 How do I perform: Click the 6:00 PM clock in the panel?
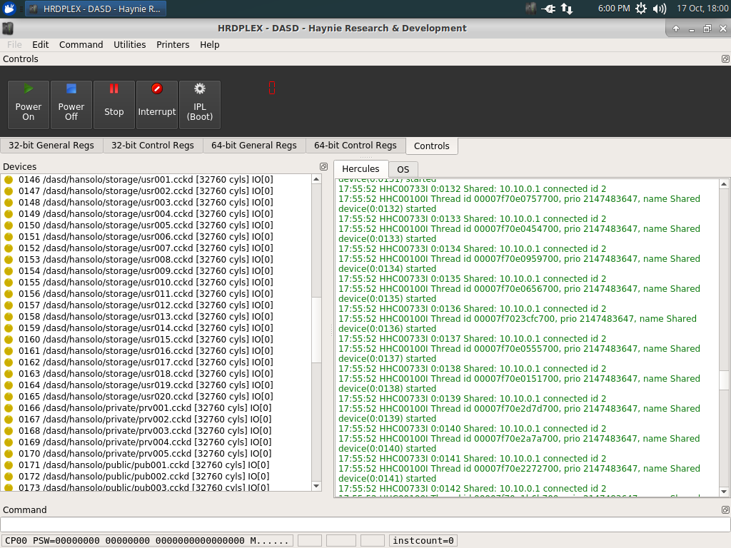(x=614, y=9)
